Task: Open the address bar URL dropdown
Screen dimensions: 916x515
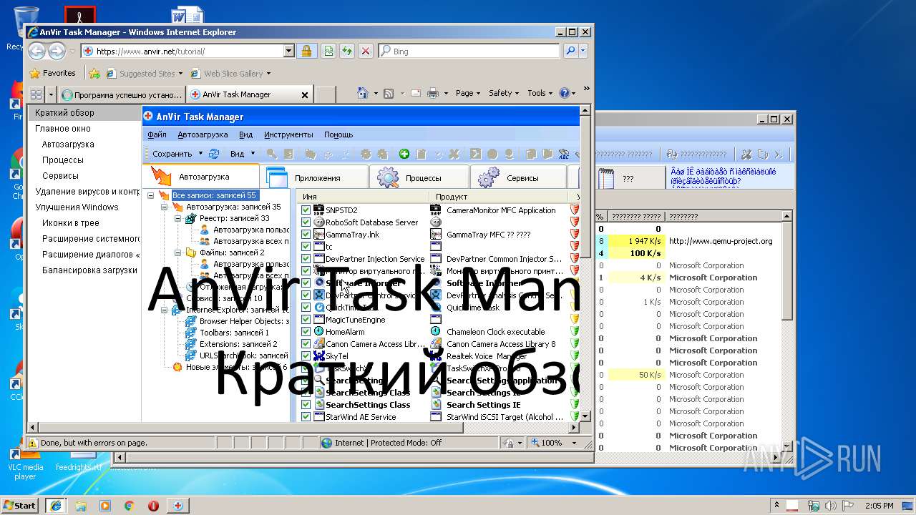Action: [x=289, y=51]
